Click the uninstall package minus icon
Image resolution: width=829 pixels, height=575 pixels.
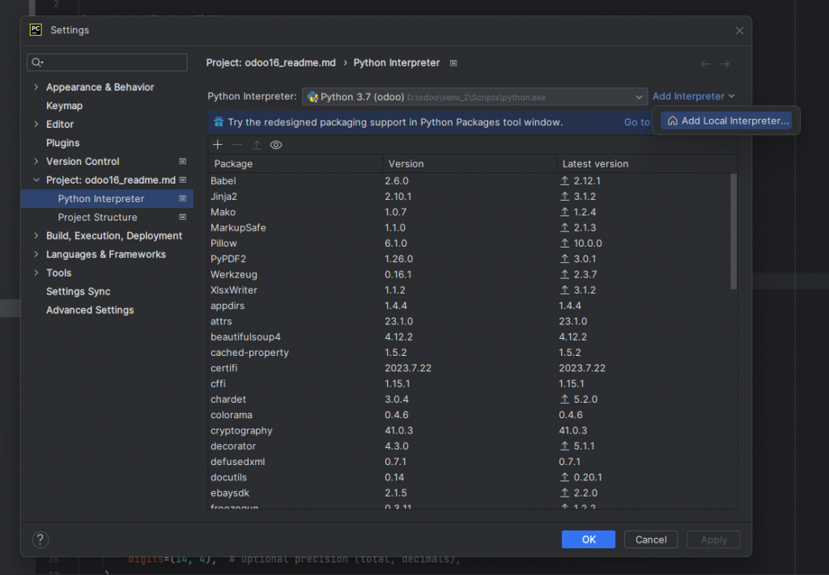pyautogui.click(x=237, y=145)
